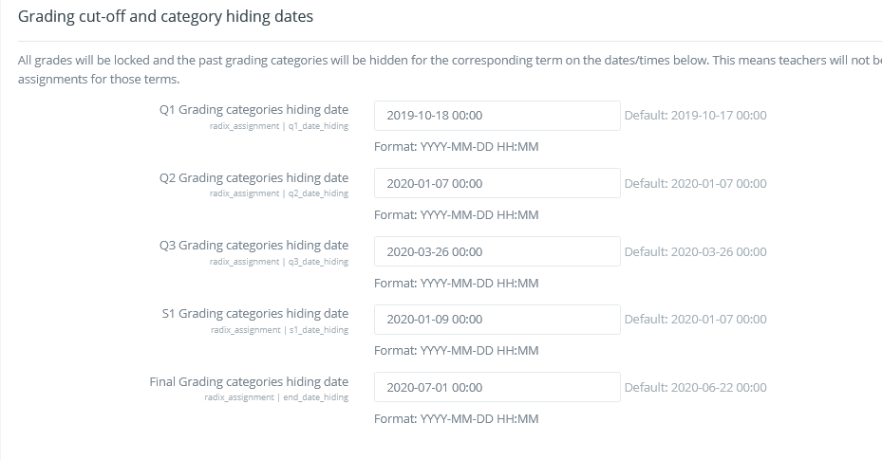Click the end_date_hiding setting identifier
Screen dimensions: 882x460
point(315,398)
